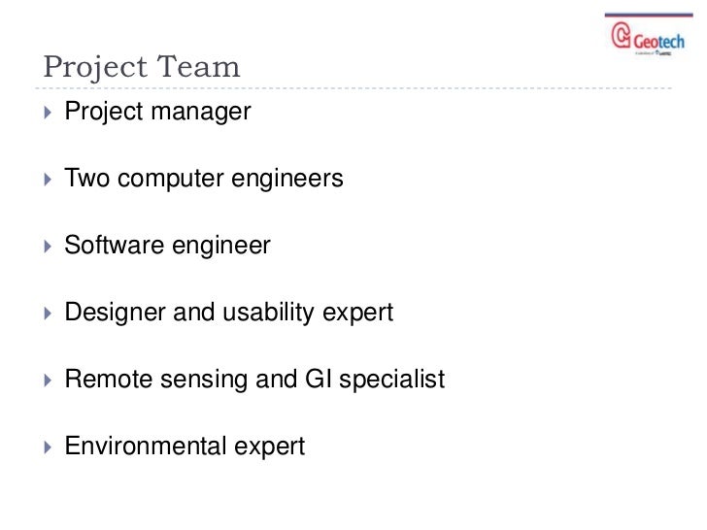Click the red G emblem in the logo
707x530 pixels.
621,35
